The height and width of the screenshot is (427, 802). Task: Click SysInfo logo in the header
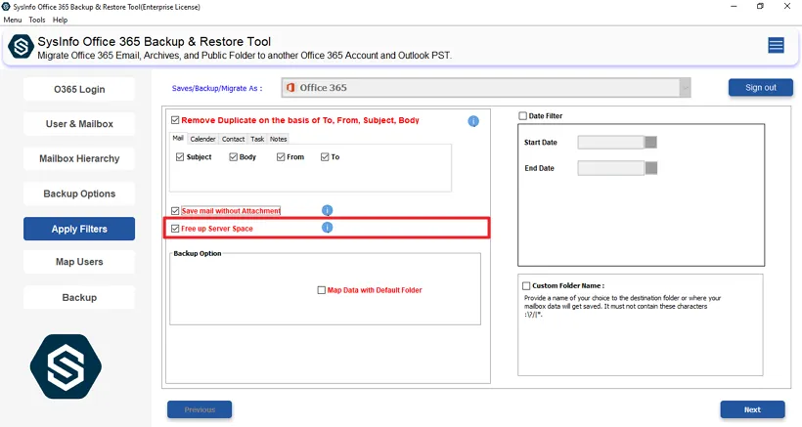pyautogui.click(x=21, y=47)
